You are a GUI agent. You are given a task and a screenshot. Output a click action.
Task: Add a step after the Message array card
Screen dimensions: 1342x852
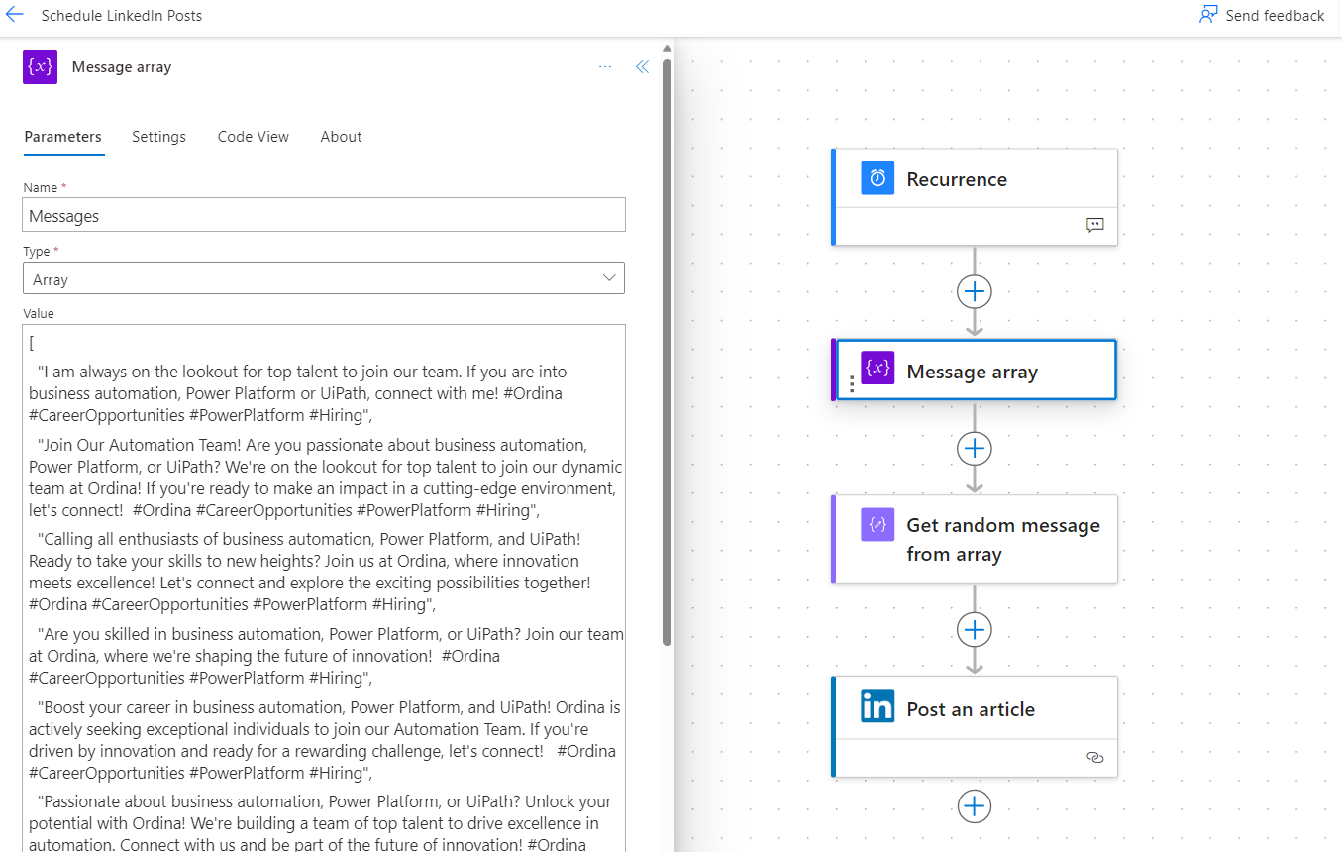(x=975, y=449)
